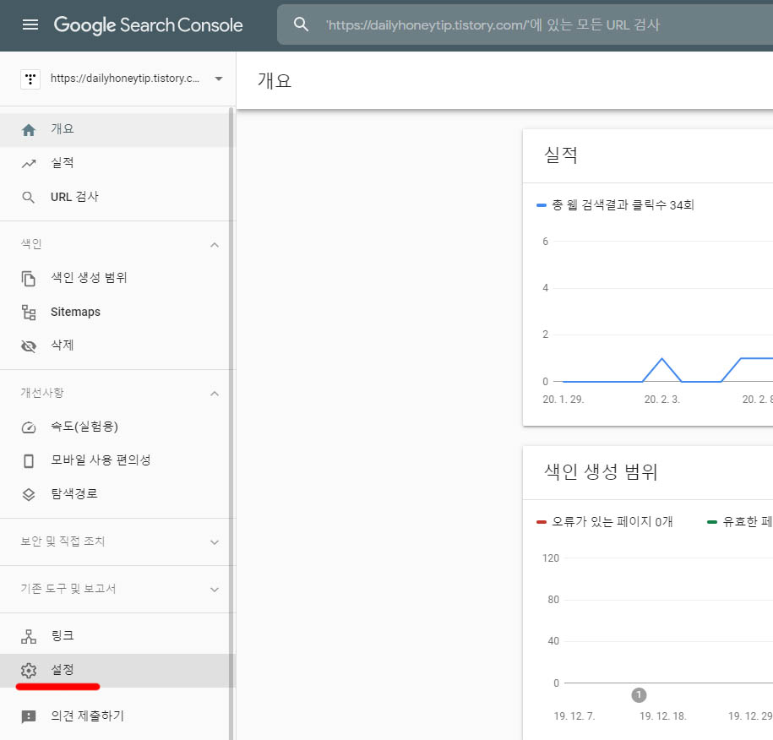This screenshot has height=740, width=773.
Task: Open the 삭제 menu item
Action: coord(115,346)
